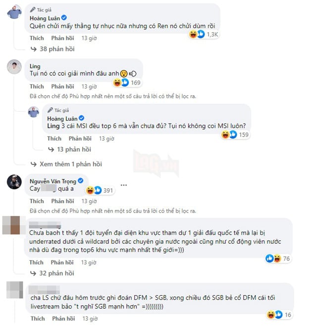312x327 pixels.
Task: Show the 76 reactions on the underrated wildcard comment
Action: 278,259
